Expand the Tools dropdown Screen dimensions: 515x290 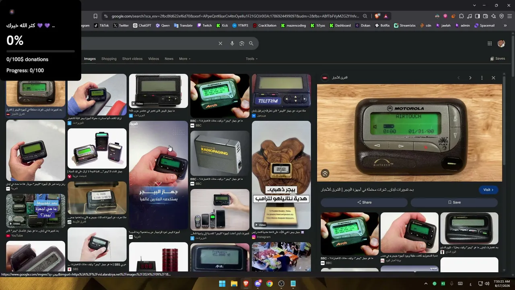251,59
